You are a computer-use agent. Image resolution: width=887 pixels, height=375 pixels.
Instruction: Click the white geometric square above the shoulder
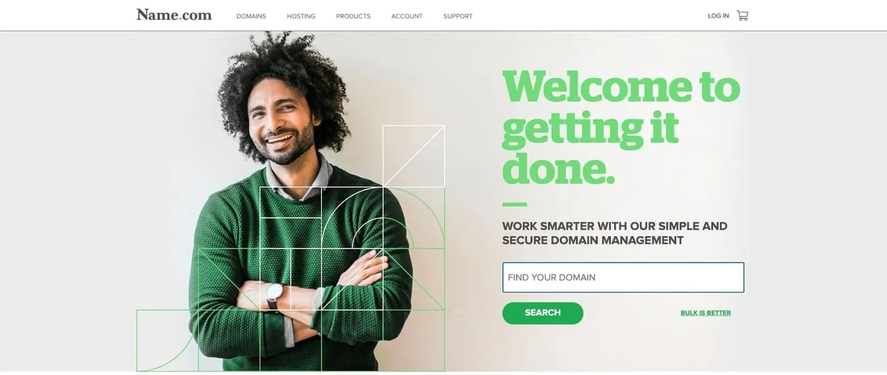tap(414, 156)
